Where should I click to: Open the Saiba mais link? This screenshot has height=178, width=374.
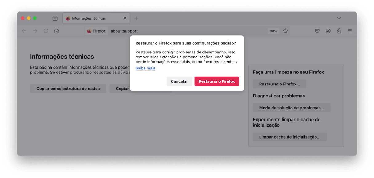(x=145, y=68)
